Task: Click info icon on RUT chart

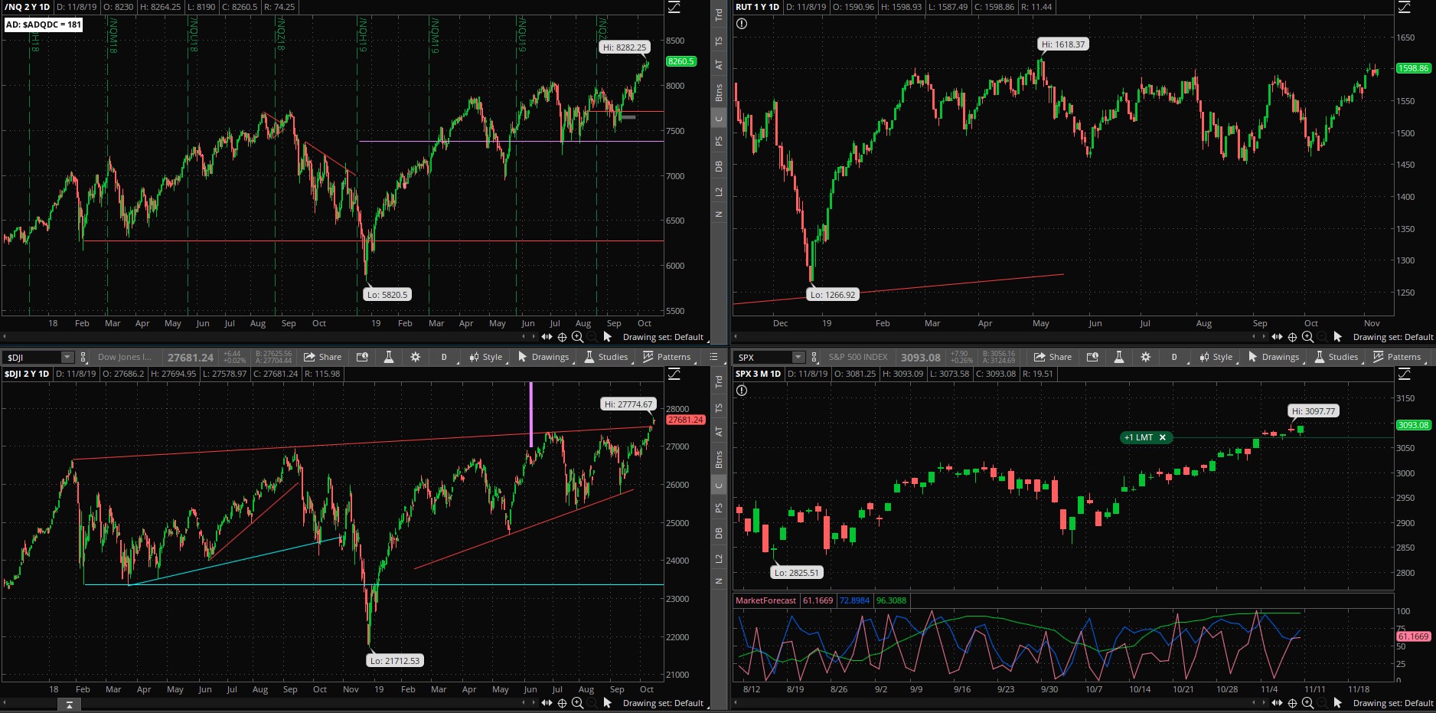Action: (x=742, y=24)
